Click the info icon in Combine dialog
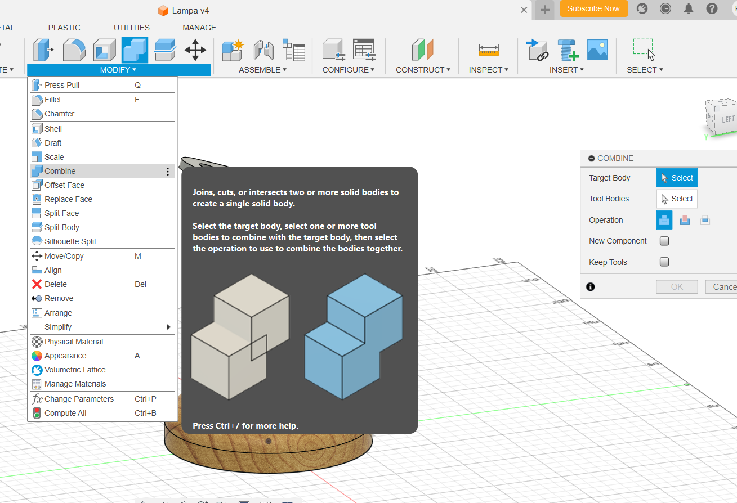Image resolution: width=737 pixels, height=503 pixels. coord(591,286)
